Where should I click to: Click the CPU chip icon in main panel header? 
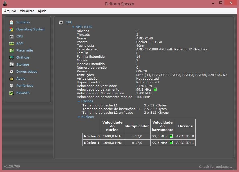point(61,23)
